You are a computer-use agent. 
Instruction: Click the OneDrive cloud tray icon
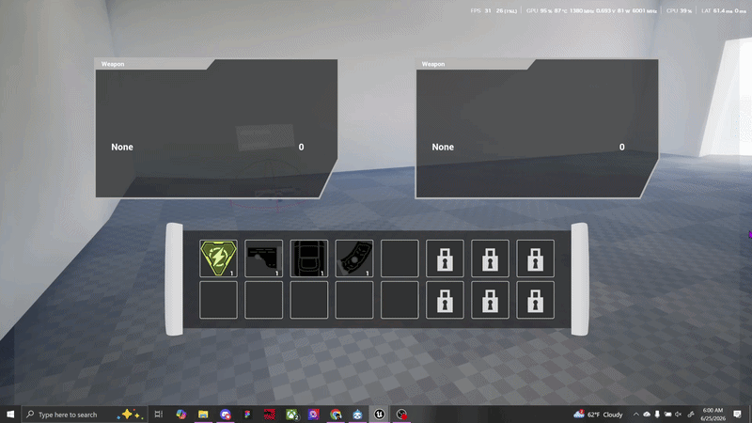tap(647, 415)
